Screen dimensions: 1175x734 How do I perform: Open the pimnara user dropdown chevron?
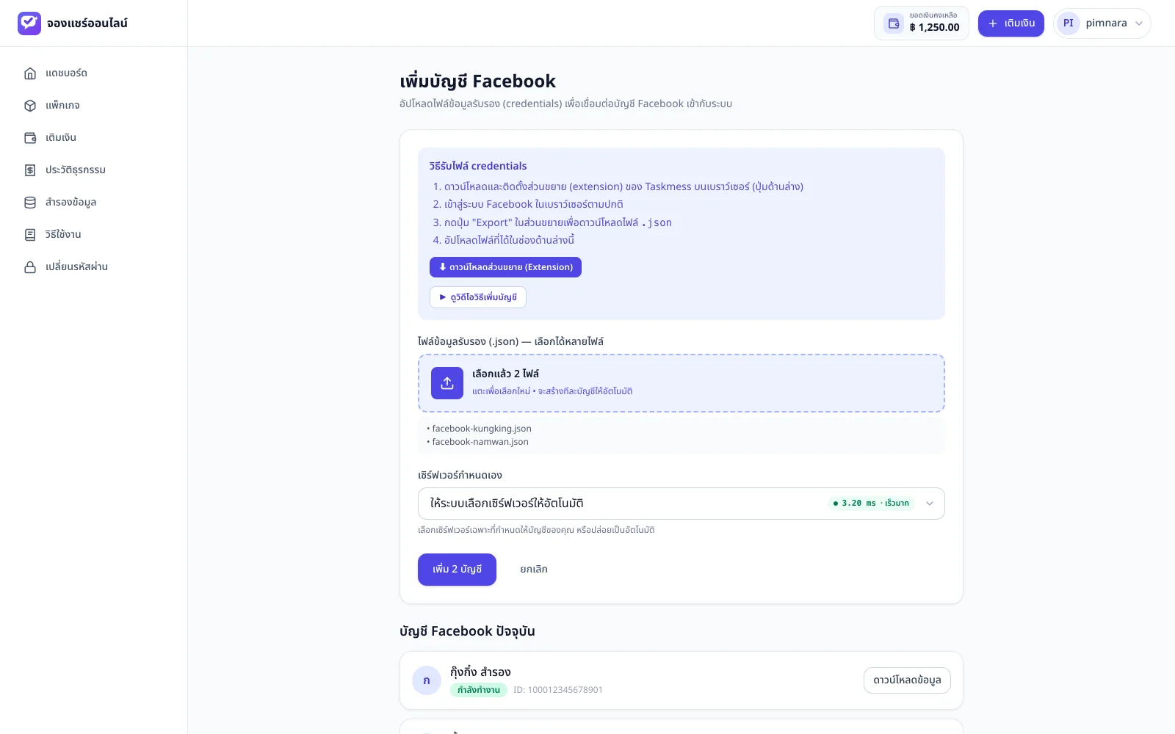(1139, 23)
